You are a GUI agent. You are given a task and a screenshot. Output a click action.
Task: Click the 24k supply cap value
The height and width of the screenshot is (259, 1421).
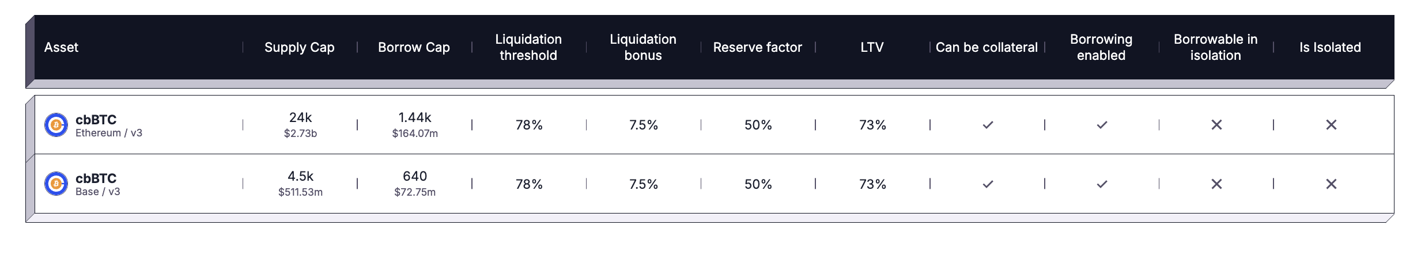(x=300, y=118)
